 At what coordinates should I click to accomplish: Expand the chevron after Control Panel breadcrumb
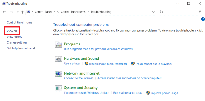[54, 12]
